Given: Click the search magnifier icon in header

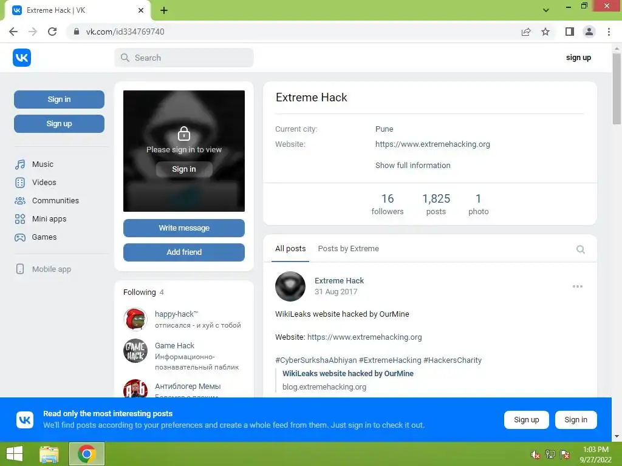Looking at the screenshot, I should click(x=125, y=58).
